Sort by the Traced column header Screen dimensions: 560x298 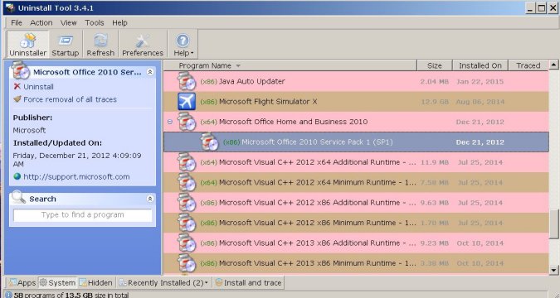pos(528,65)
